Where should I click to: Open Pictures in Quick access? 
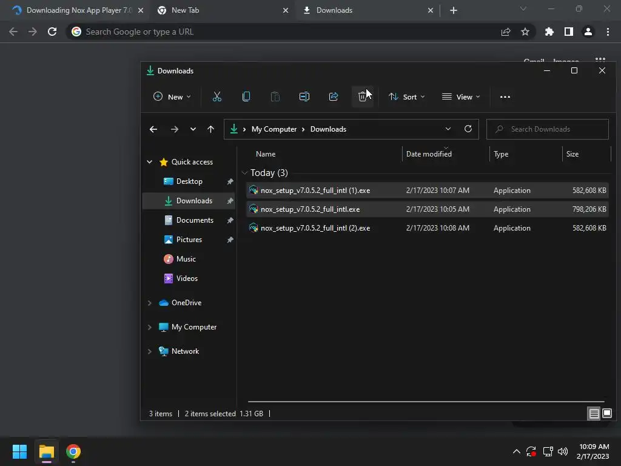click(x=189, y=240)
